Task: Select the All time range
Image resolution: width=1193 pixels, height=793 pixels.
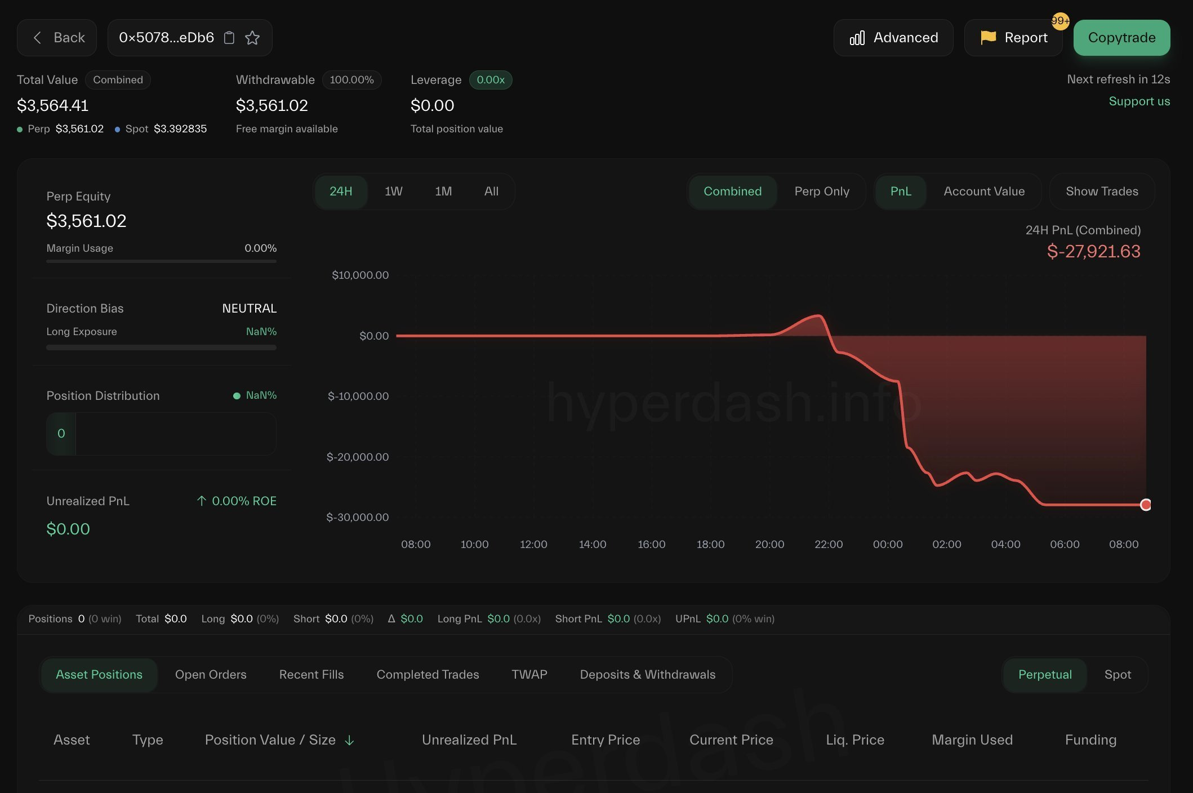Action: click(491, 191)
